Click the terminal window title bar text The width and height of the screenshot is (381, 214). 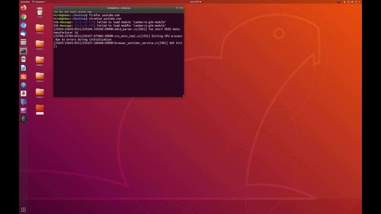click(x=118, y=8)
